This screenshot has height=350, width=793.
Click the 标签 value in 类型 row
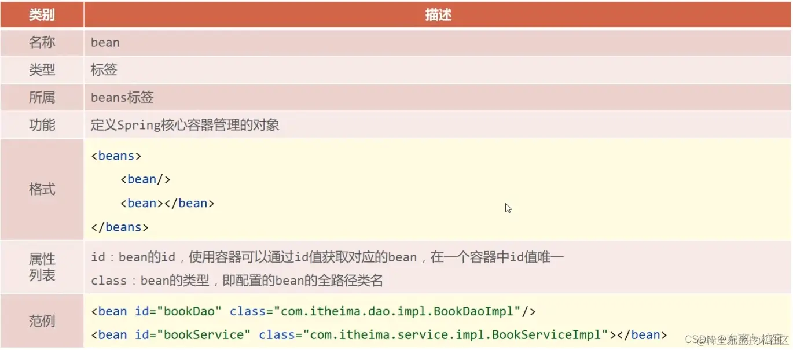click(104, 70)
